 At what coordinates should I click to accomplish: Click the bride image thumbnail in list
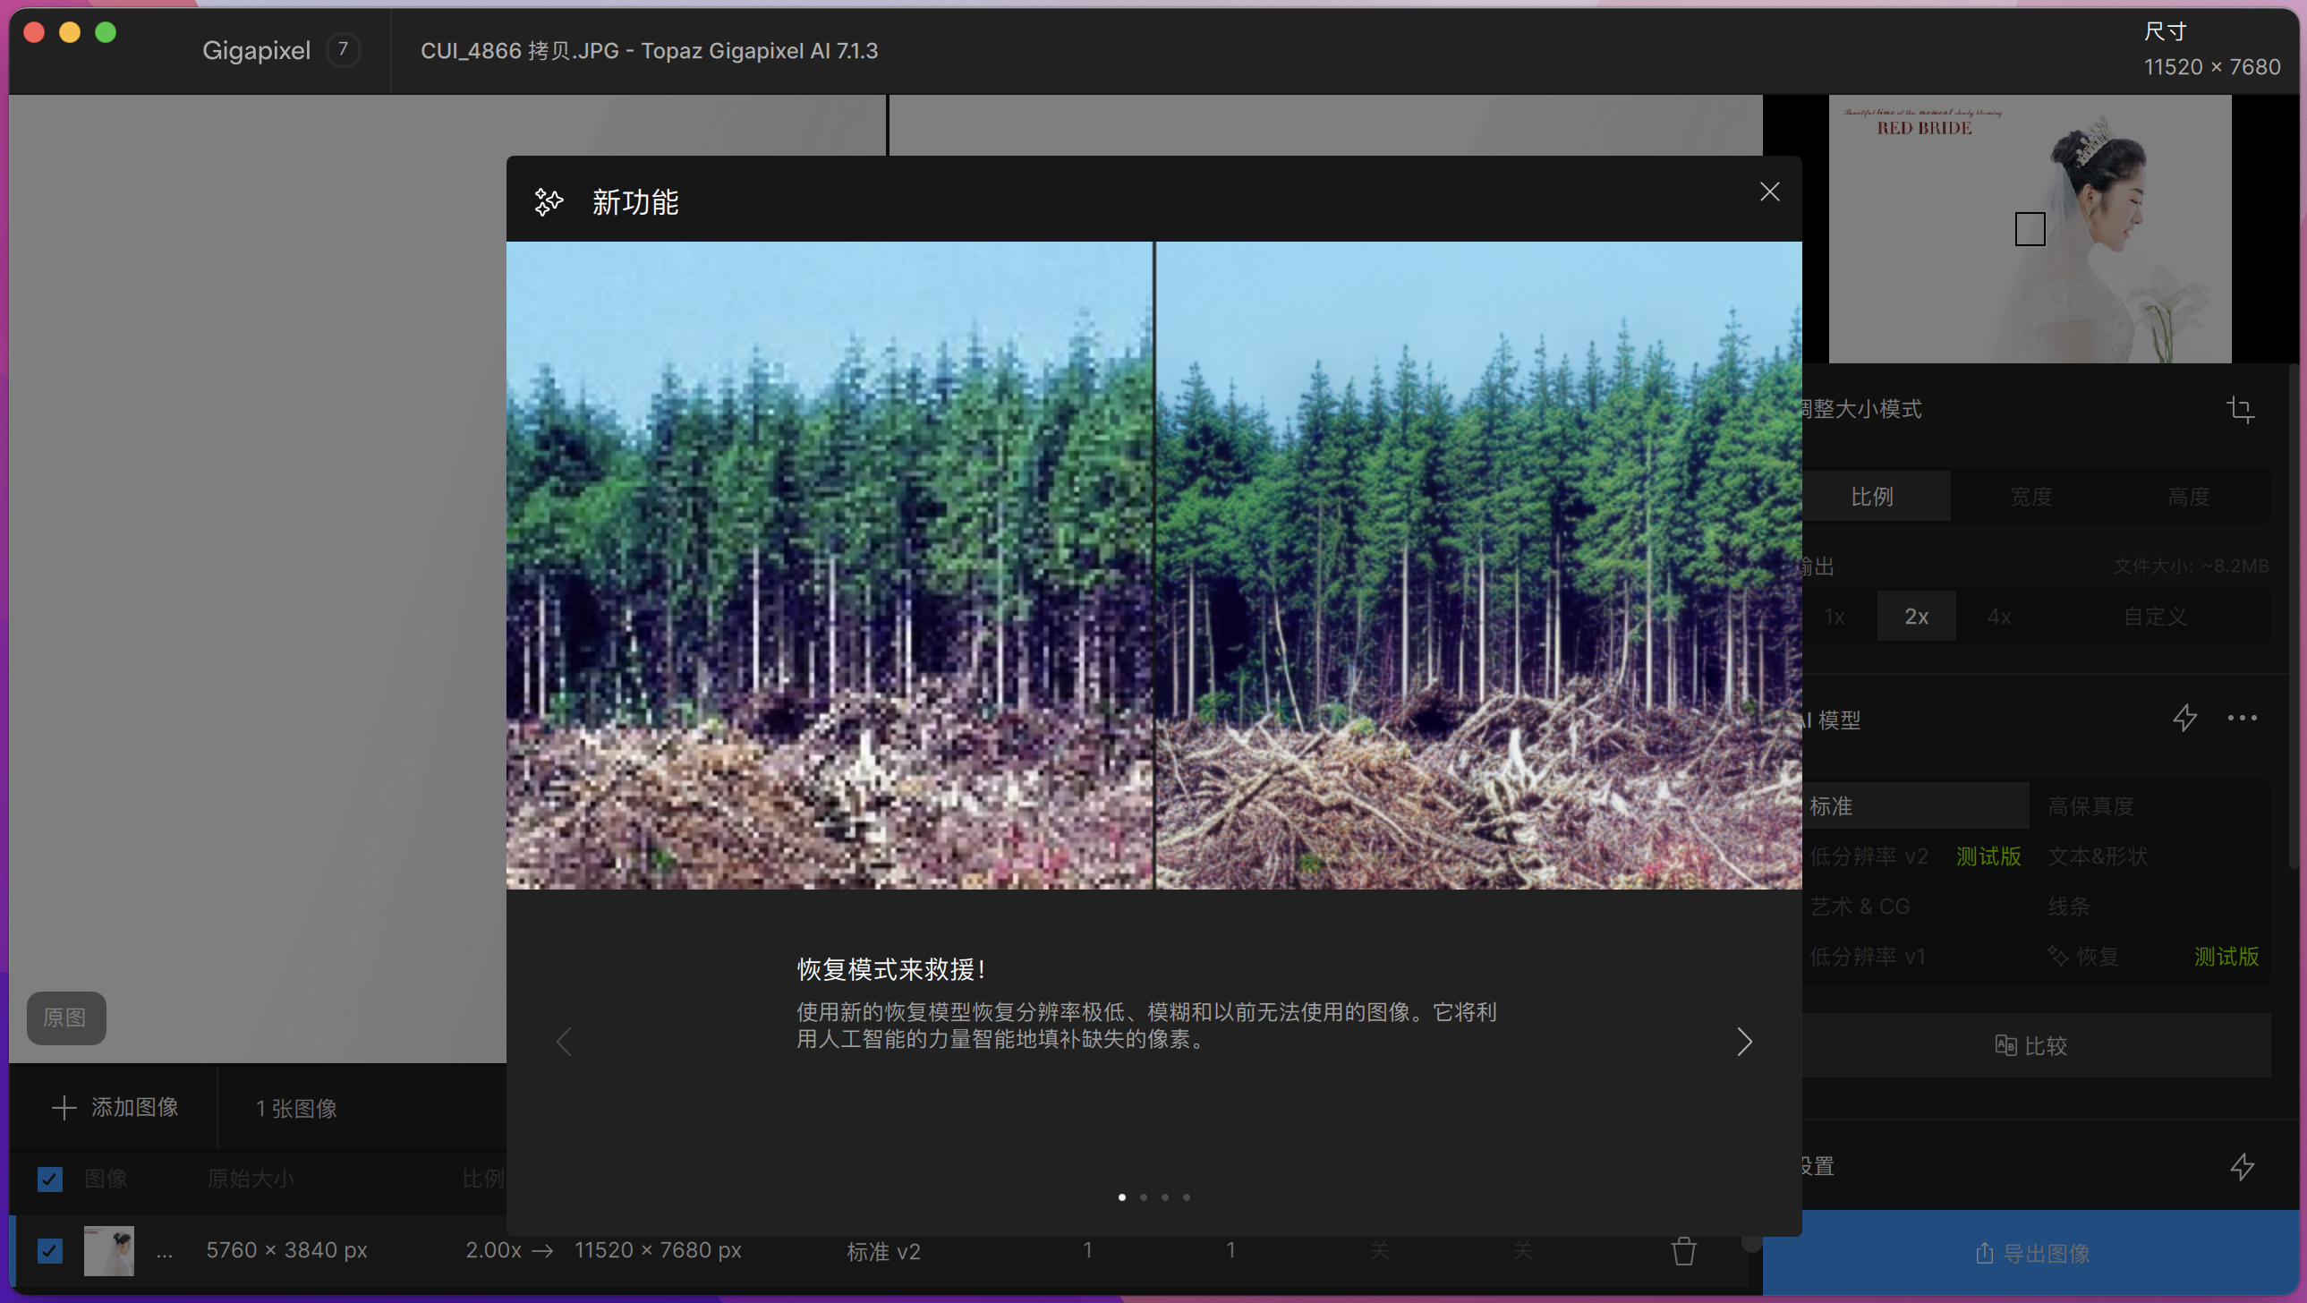click(108, 1250)
